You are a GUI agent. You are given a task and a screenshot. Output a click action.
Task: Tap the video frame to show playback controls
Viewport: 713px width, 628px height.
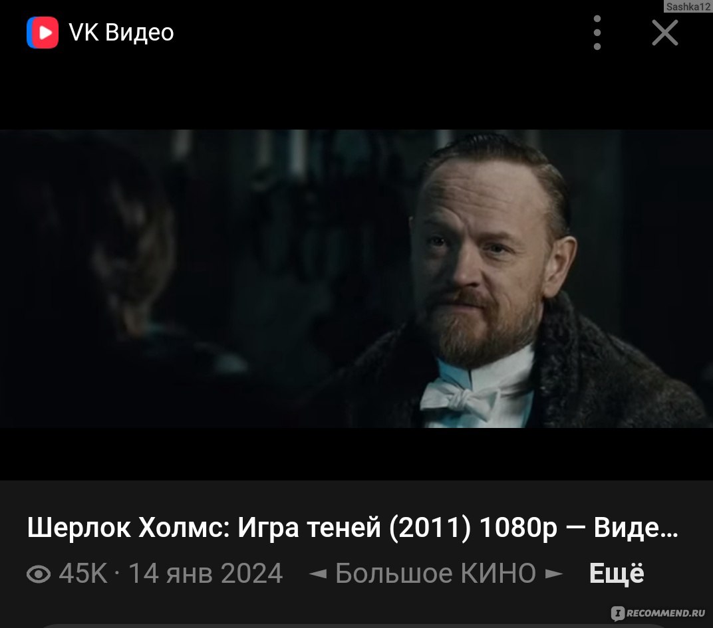click(x=356, y=278)
